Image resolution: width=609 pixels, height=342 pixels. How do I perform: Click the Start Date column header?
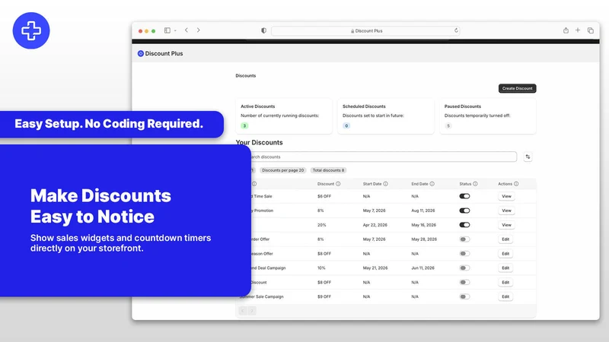(x=372, y=184)
